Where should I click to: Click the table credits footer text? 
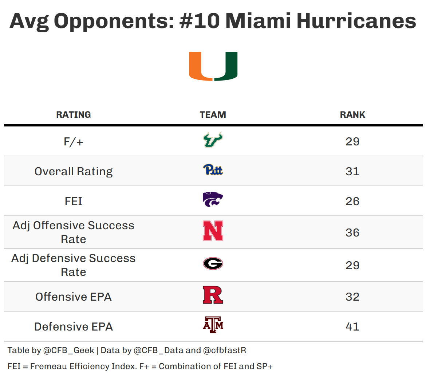click(127, 351)
